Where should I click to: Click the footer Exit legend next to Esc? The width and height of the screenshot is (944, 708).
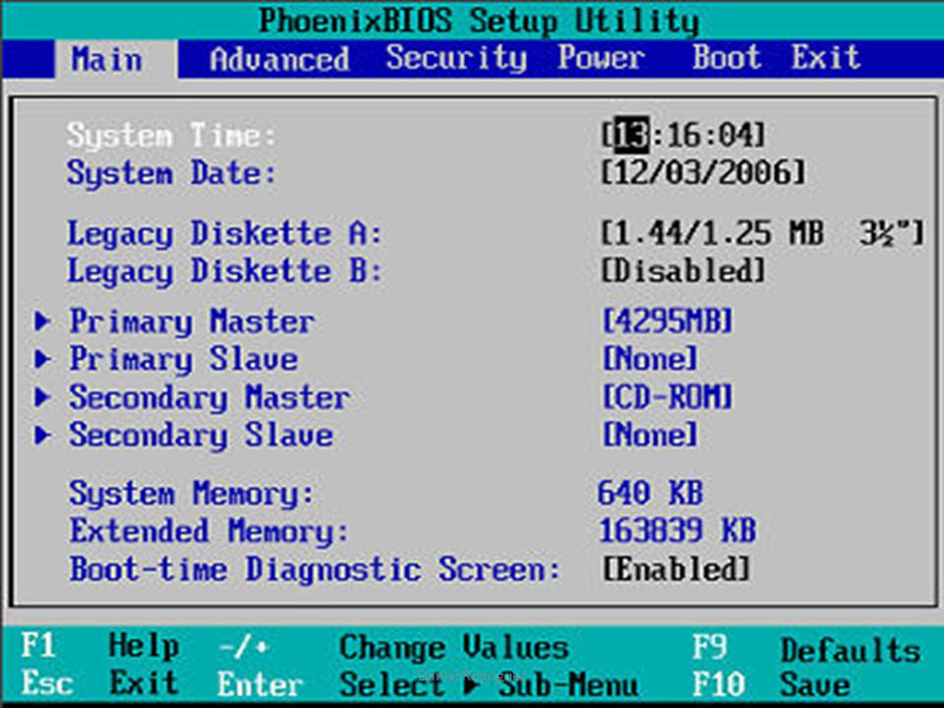(144, 684)
